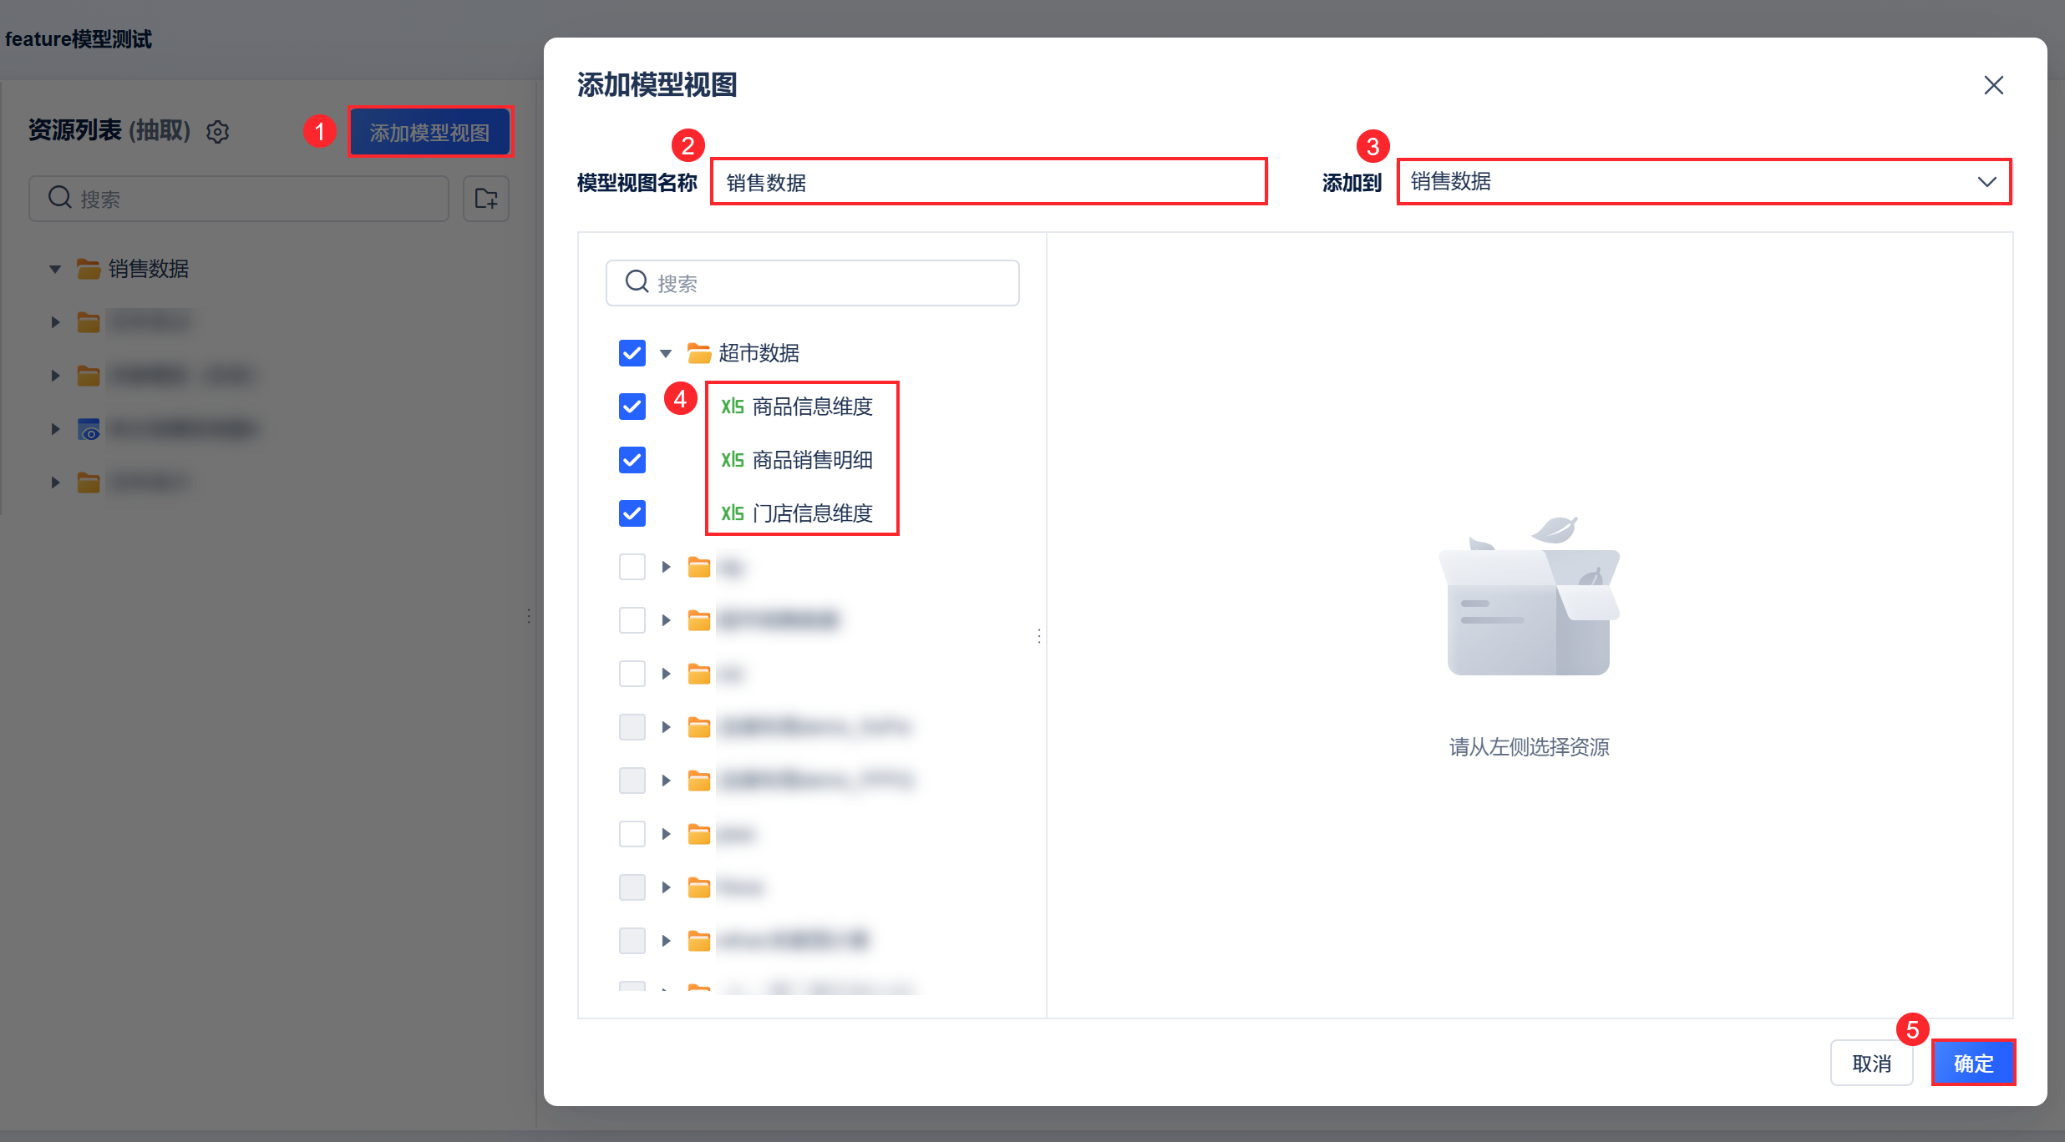Click the 确定 button
Image resolution: width=2065 pixels, height=1142 pixels.
click(x=1973, y=1063)
